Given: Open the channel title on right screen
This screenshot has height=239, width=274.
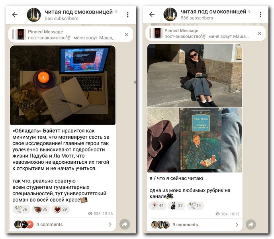Looking at the screenshot, I should coord(213,12).
